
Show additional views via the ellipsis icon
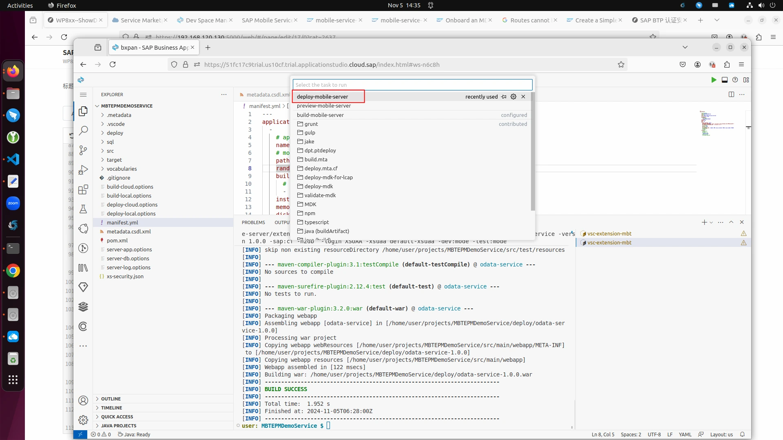83,346
